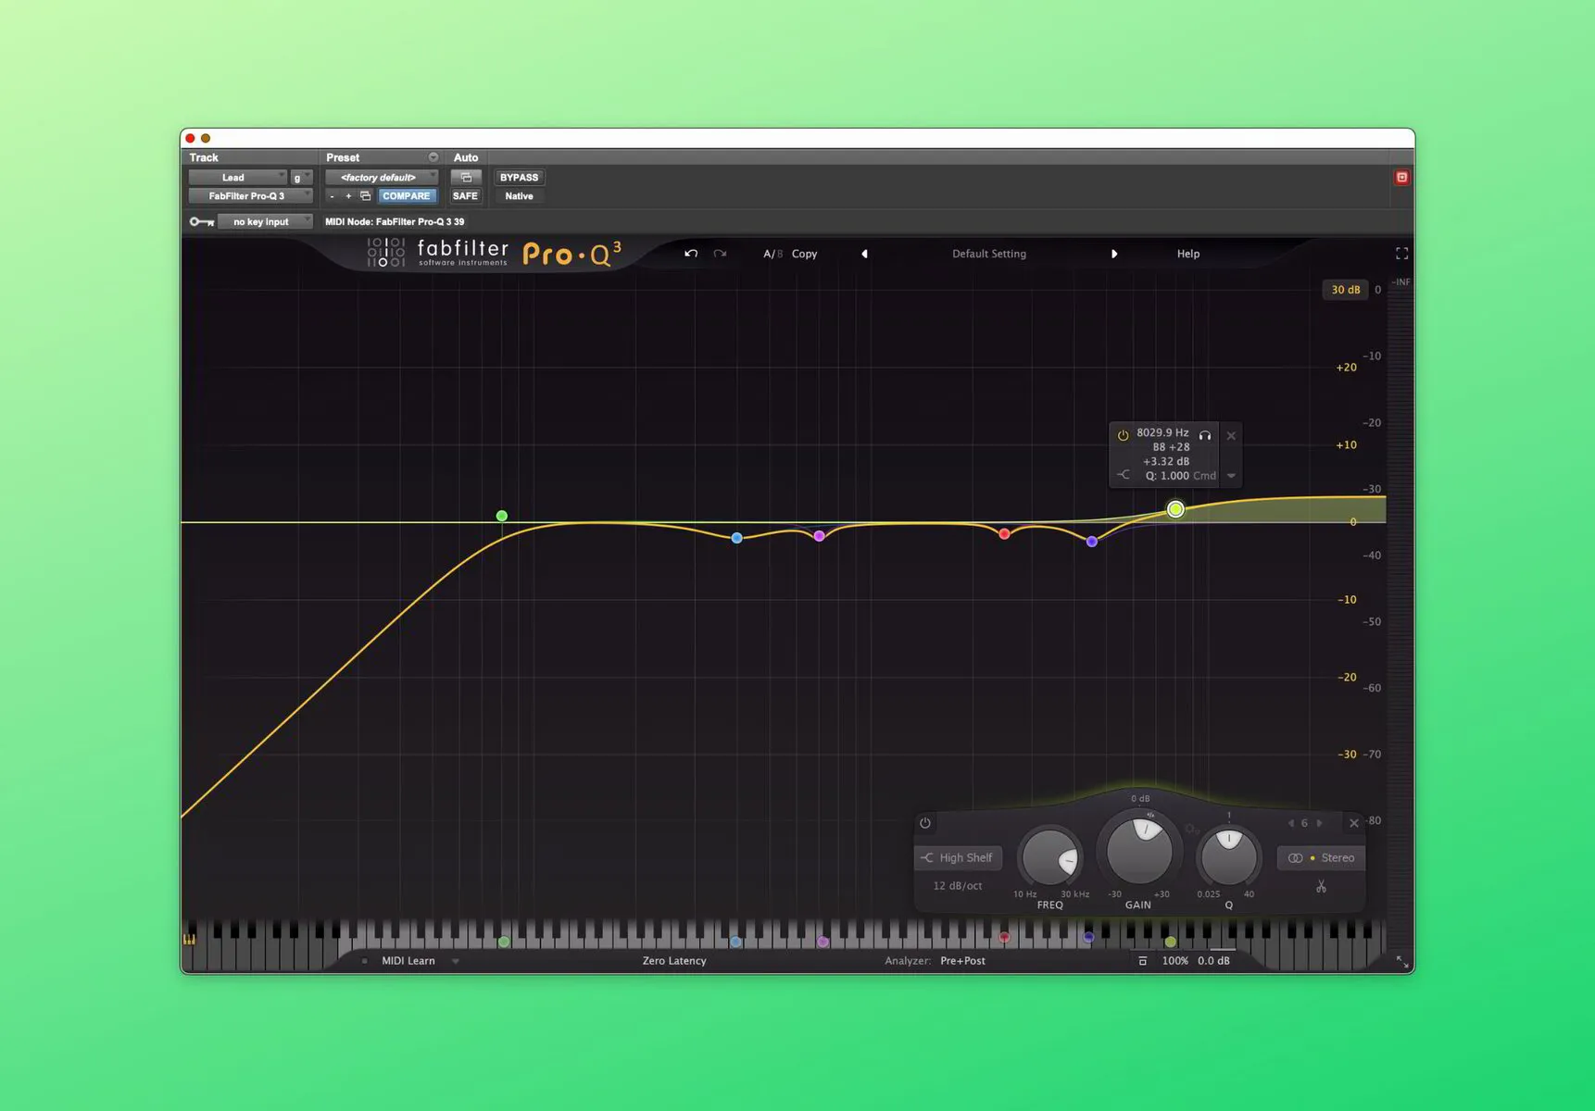Open the MIDI Learn menu arrow
Image resolution: width=1595 pixels, height=1111 pixels.
point(455,961)
